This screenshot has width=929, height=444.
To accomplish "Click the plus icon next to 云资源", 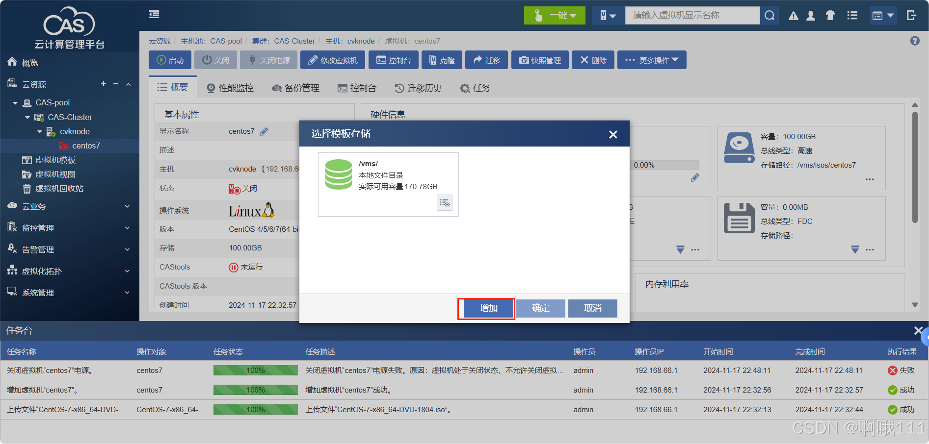I will (104, 84).
